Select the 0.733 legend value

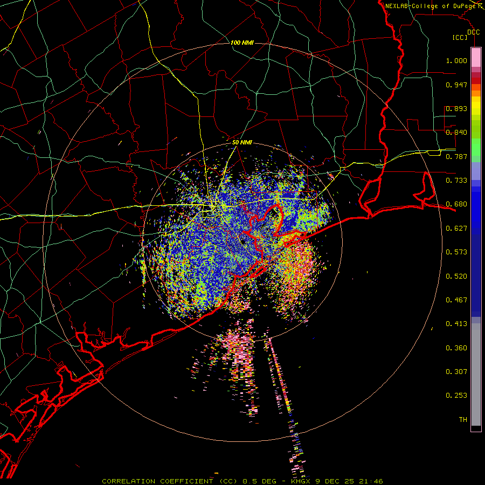tap(456, 181)
